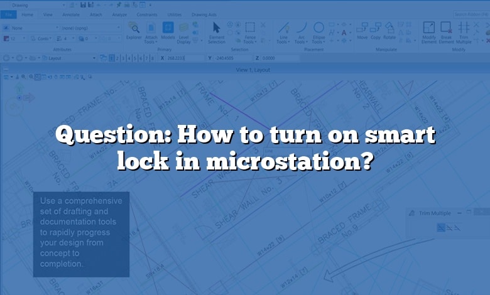Toggle view window 1
Image resolution: width=490 pixels, height=295 pixels.
[x=112, y=58]
